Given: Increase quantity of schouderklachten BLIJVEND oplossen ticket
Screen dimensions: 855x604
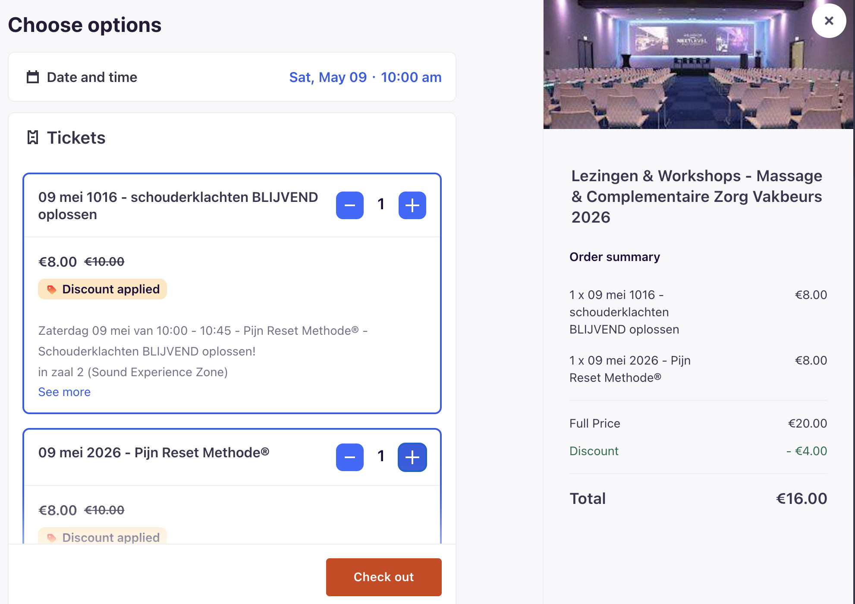Looking at the screenshot, I should 412,205.
